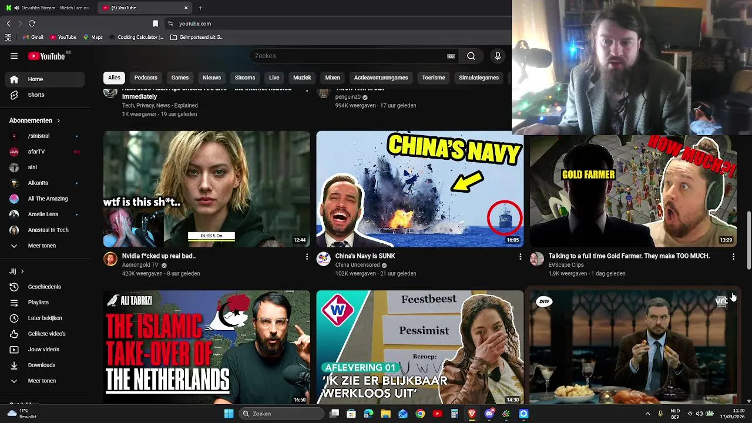
Task: Show hidden system tray icons chevron
Action: [x=647, y=414]
